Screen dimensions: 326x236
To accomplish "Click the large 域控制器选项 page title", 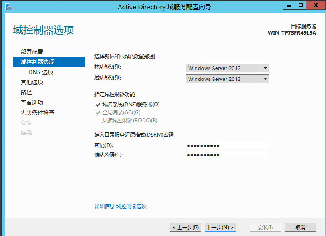I will [43, 30].
